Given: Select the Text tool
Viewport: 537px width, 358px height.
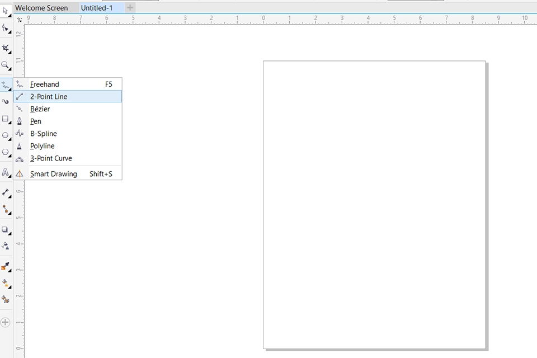Looking at the screenshot, I should (x=6, y=172).
